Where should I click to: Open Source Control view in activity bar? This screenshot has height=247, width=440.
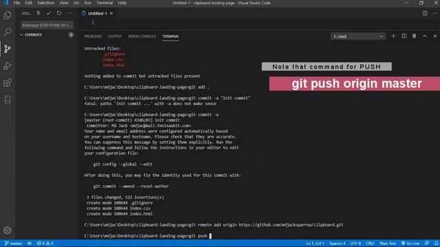click(x=8, y=49)
